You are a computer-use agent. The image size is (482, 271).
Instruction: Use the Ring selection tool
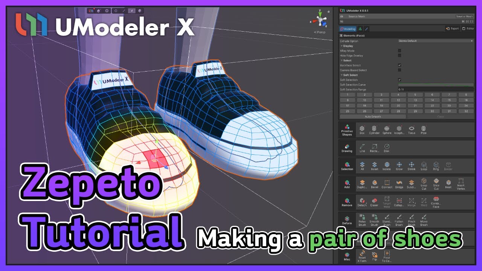pos(436,166)
